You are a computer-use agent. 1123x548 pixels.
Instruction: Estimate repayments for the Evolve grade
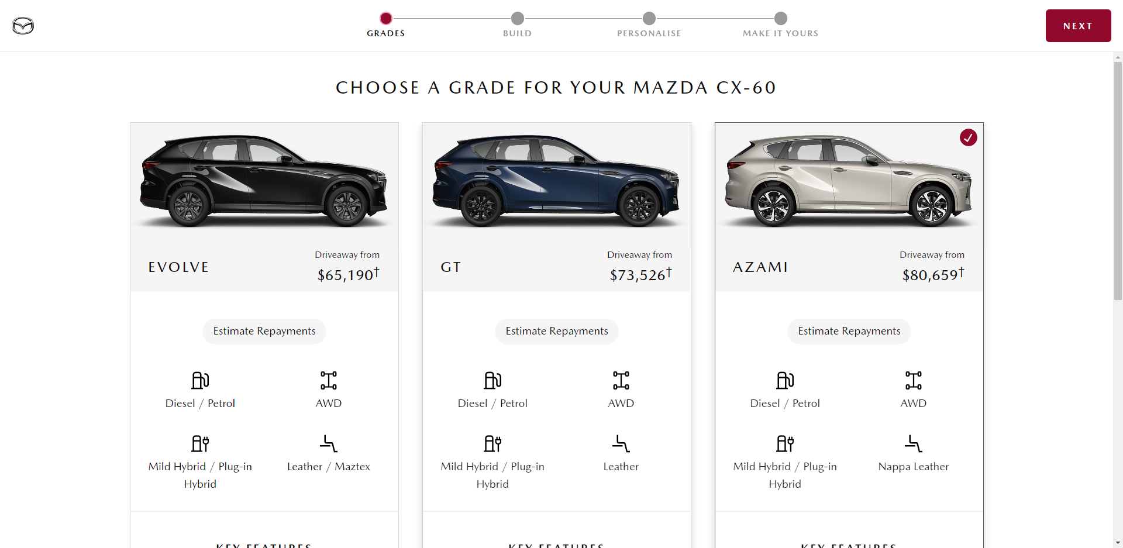click(x=264, y=331)
